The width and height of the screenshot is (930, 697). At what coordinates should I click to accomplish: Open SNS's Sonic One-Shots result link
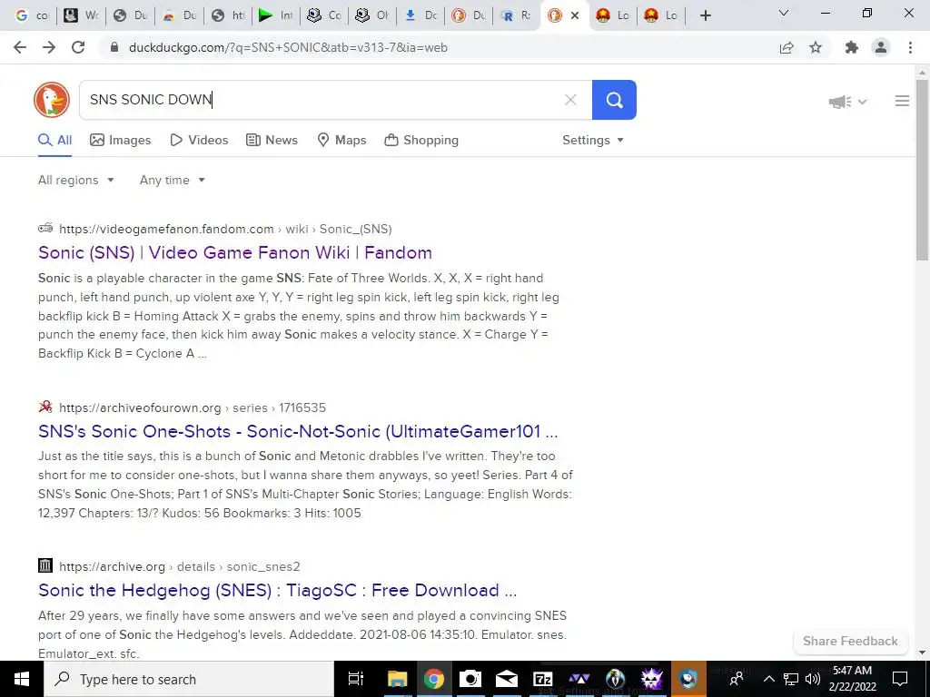[x=298, y=431]
